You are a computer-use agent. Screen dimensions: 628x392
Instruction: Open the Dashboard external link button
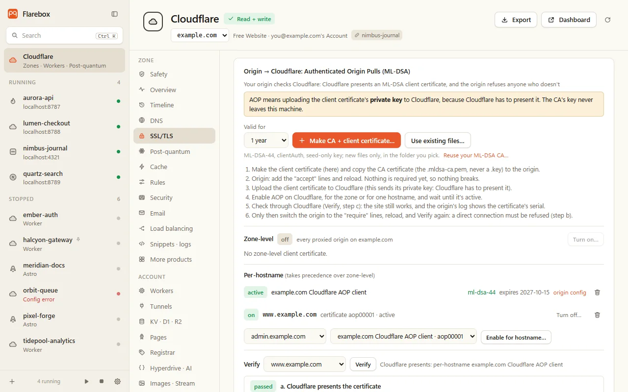569,20
